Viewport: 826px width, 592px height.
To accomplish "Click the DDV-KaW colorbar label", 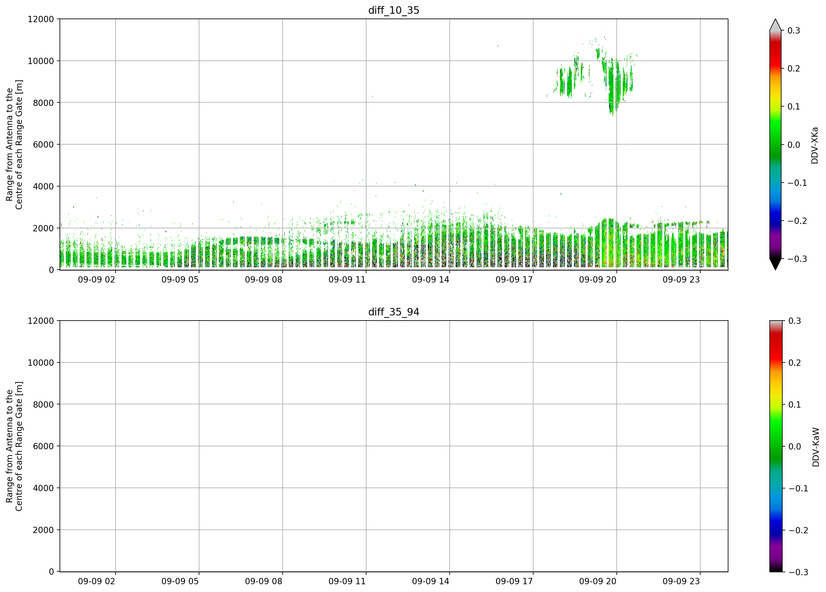I will pyautogui.click(x=816, y=447).
